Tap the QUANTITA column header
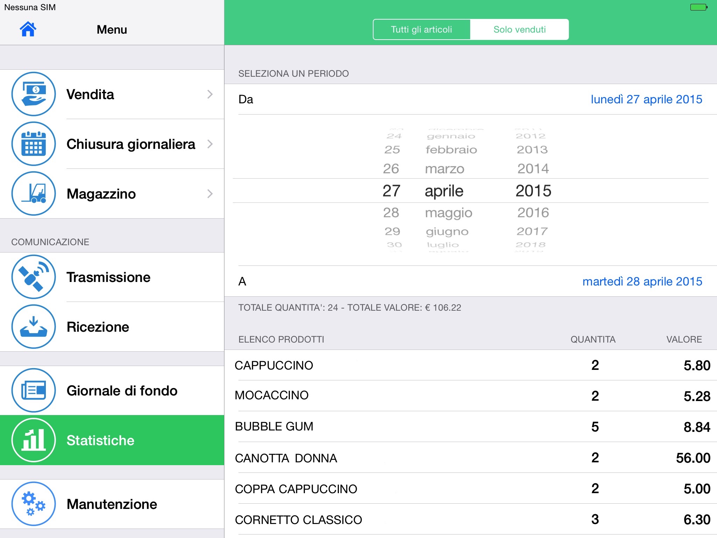 [593, 339]
